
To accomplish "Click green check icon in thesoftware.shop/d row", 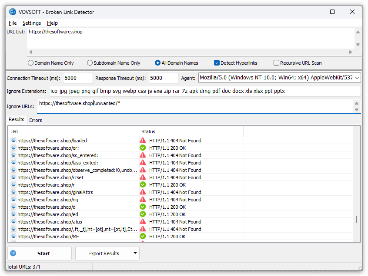I will (x=143, y=207).
